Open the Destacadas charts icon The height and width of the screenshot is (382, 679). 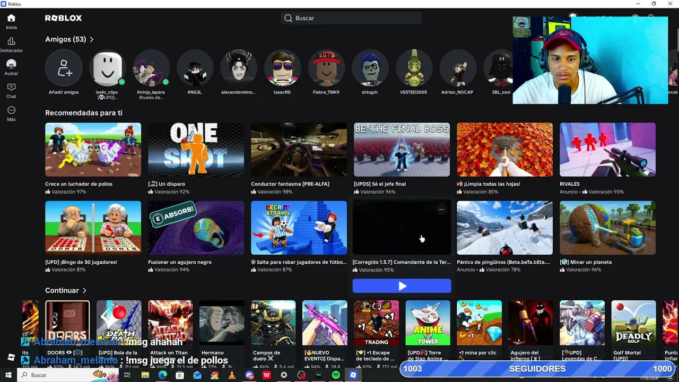point(11,41)
